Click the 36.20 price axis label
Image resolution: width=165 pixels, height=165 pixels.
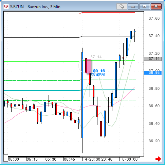154,141
